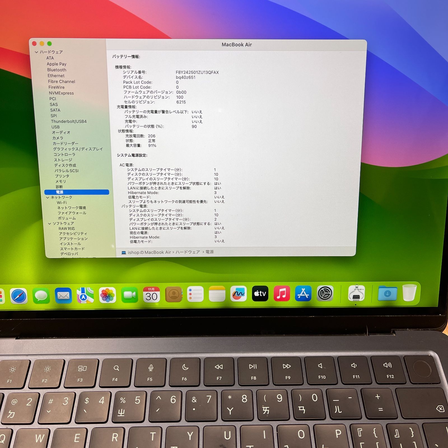
Task: Open FaceTime from the Dock
Action: pyautogui.click(x=129, y=295)
